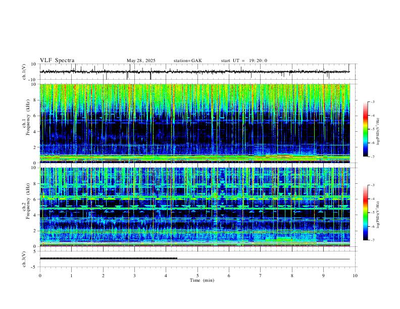Click the ch.2 PSD color bar
Image resolution: width=400 pixels, height=309 pixels.
pos(365,213)
